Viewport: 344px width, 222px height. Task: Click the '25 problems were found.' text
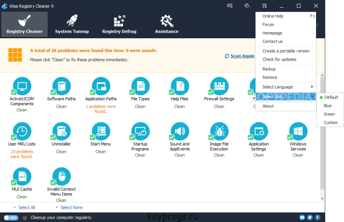(x=22, y=154)
